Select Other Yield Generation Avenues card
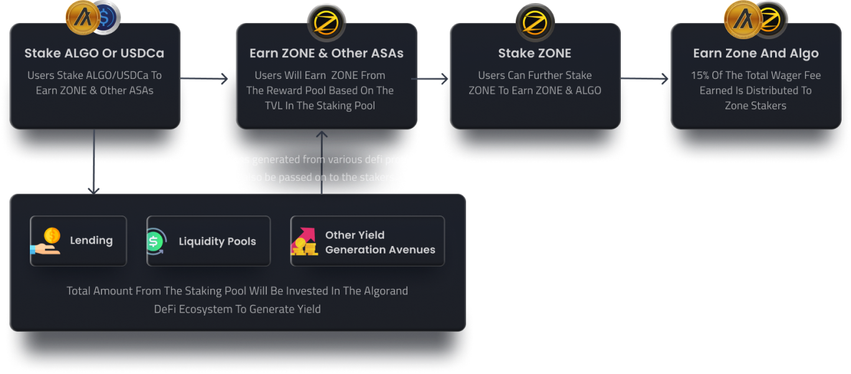 [367, 242]
